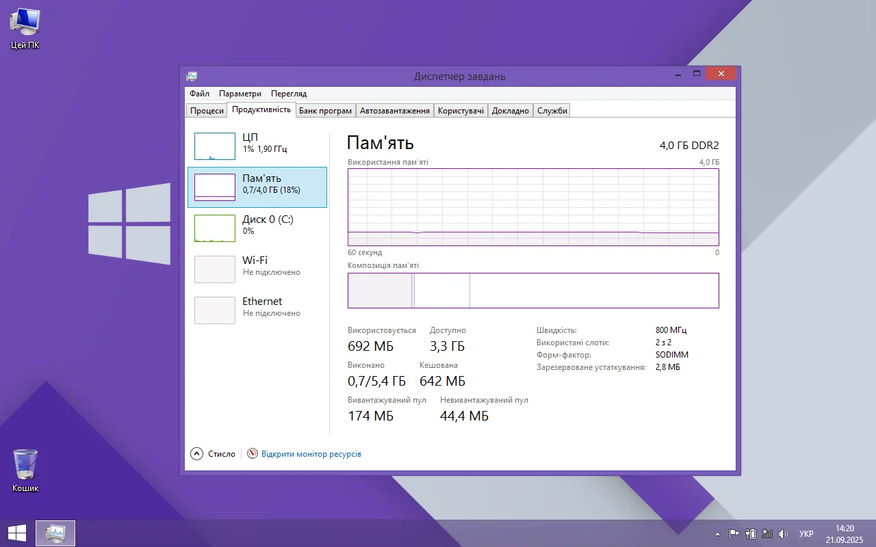The height and width of the screenshot is (547, 876).
Task: Open the Файл menu
Action: 199,94
